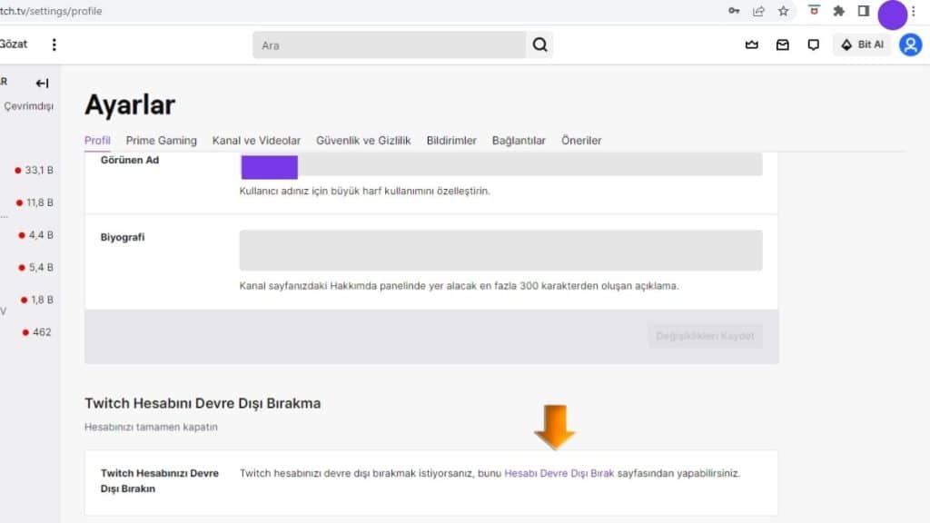Select the sidebar channel with 5,4 B viewers
This screenshot has width=930, height=523.
pos(35,268)
